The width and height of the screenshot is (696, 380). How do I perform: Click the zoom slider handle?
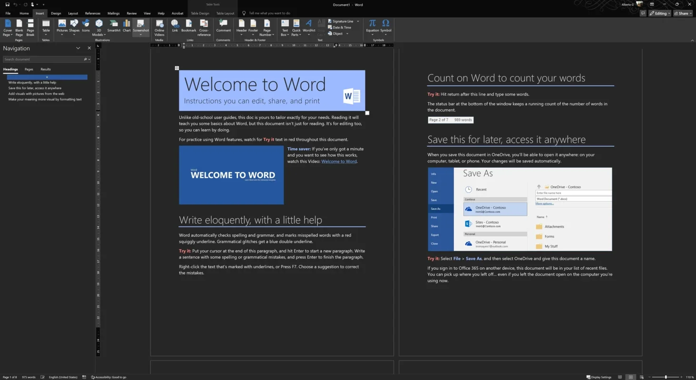666,377
